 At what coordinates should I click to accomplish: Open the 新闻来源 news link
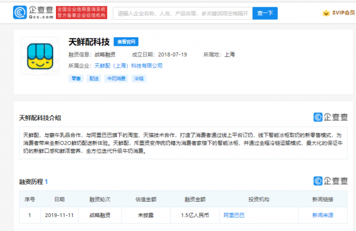[323, 215]
